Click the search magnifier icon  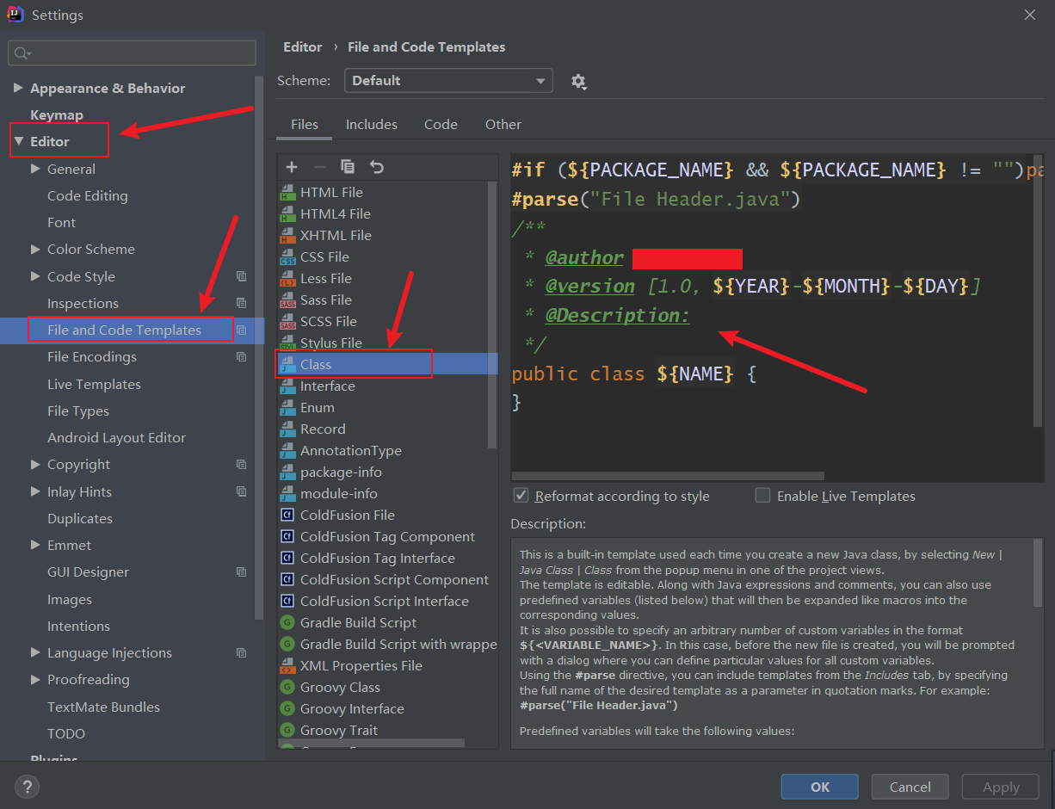pyautogui.click(x=22, y=53)
